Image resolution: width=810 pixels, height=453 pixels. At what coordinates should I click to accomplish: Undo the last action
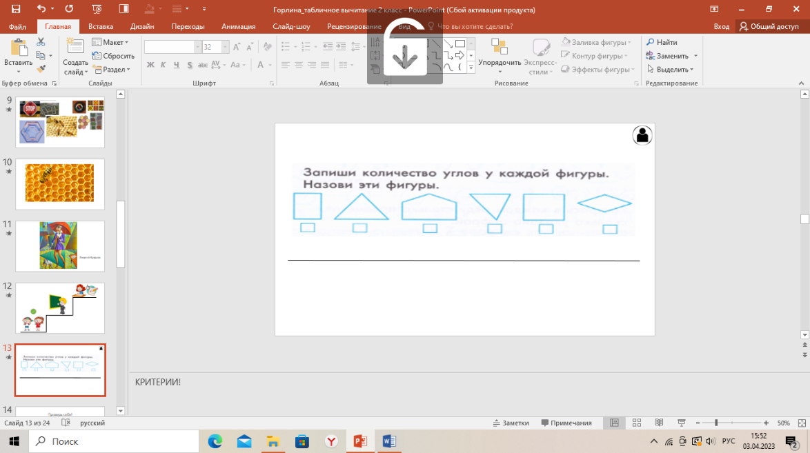(x=41, y=9)
